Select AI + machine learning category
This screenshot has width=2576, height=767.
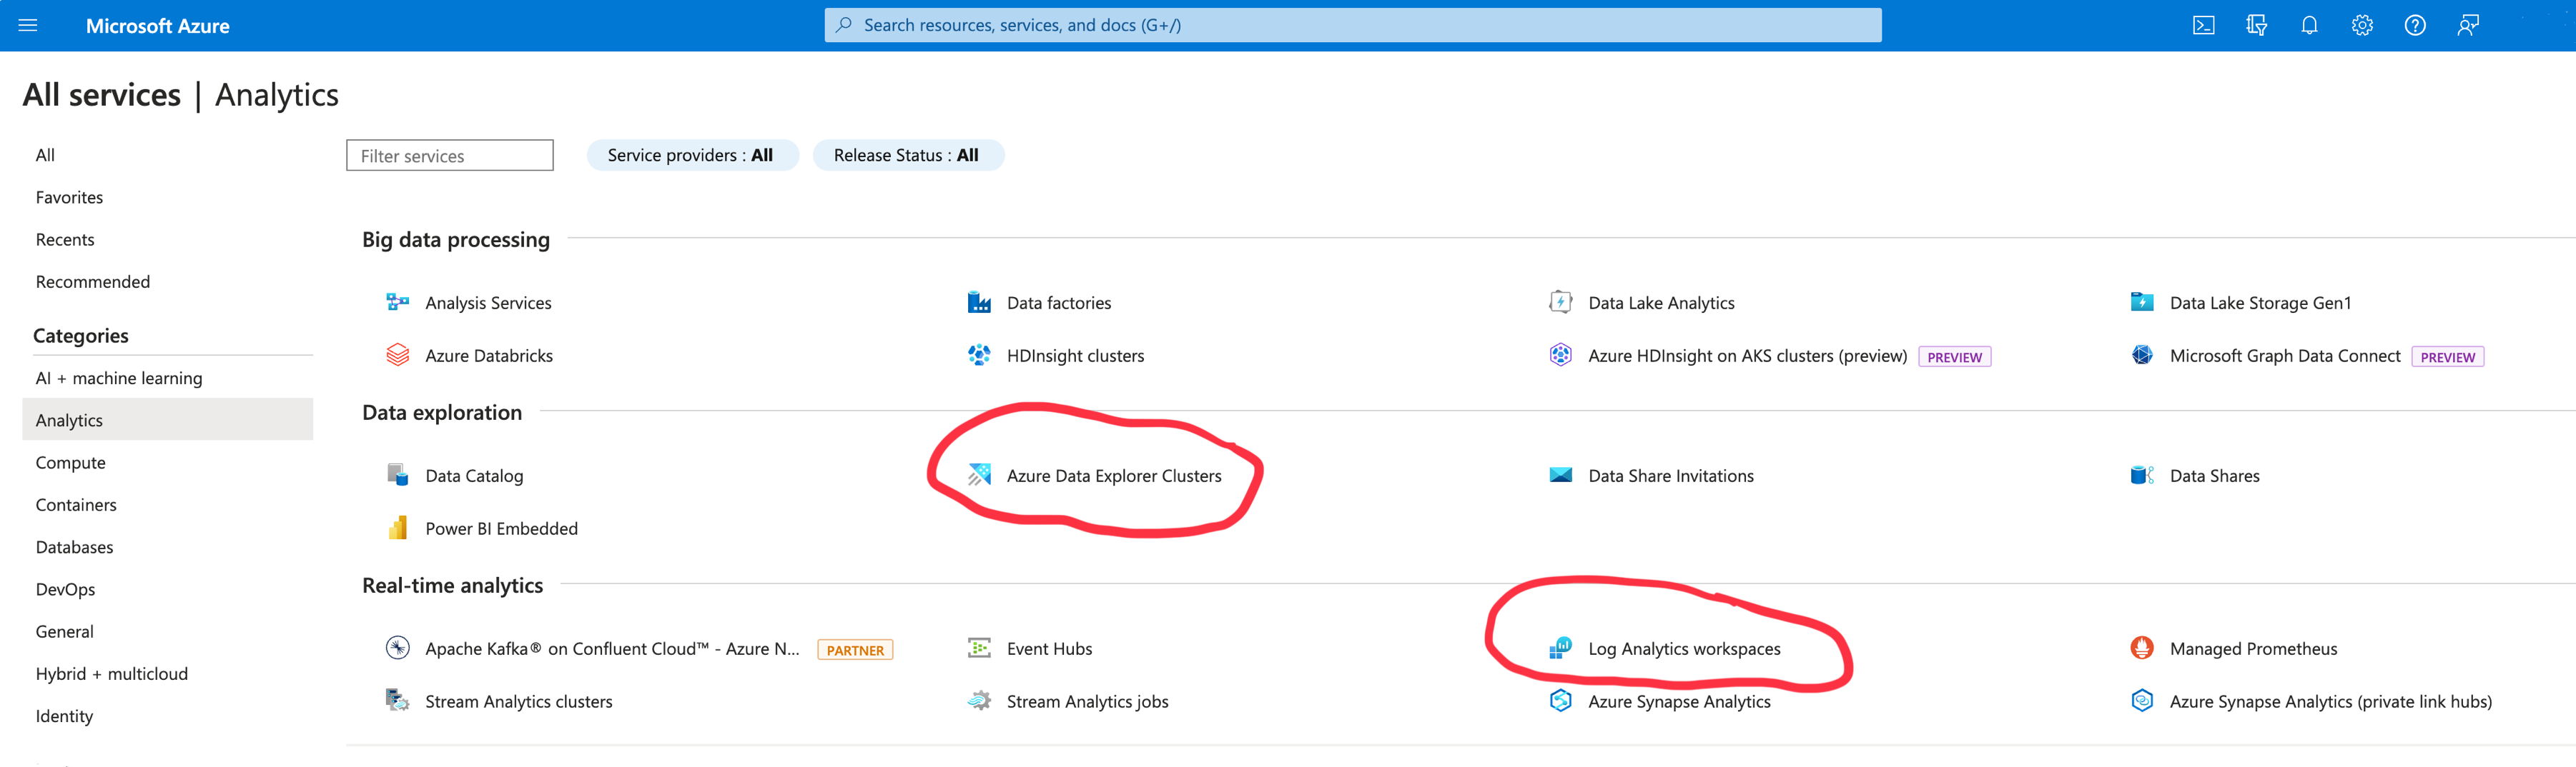click(x=167, y=378)
